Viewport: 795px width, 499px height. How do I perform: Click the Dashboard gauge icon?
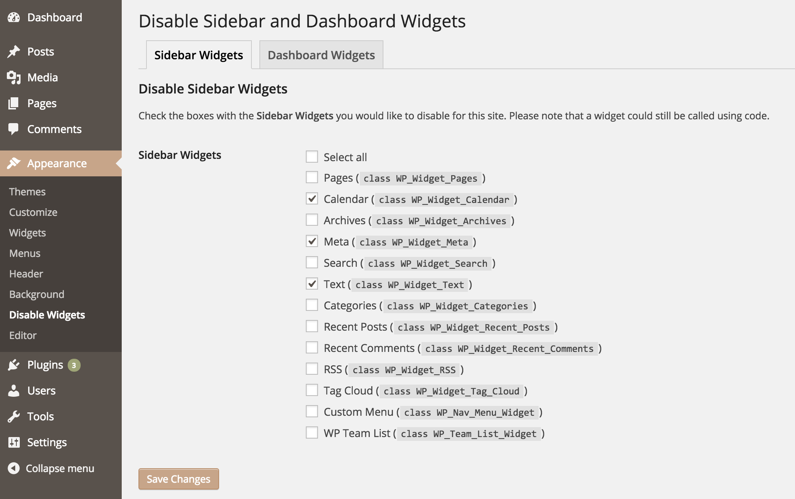14,17
